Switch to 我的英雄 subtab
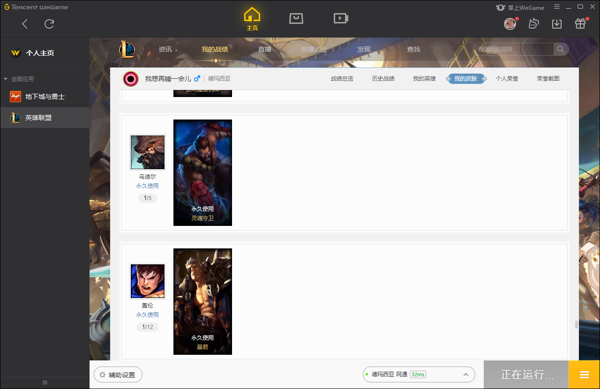600x389 pixels. [x=424, y=79]
